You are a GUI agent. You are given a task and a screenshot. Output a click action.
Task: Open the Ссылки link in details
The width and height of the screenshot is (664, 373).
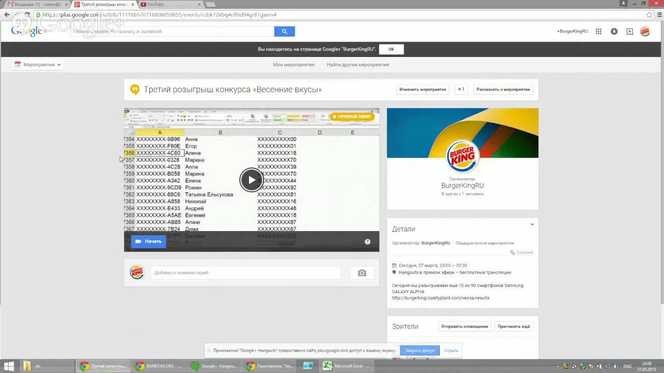pos(521,252)
